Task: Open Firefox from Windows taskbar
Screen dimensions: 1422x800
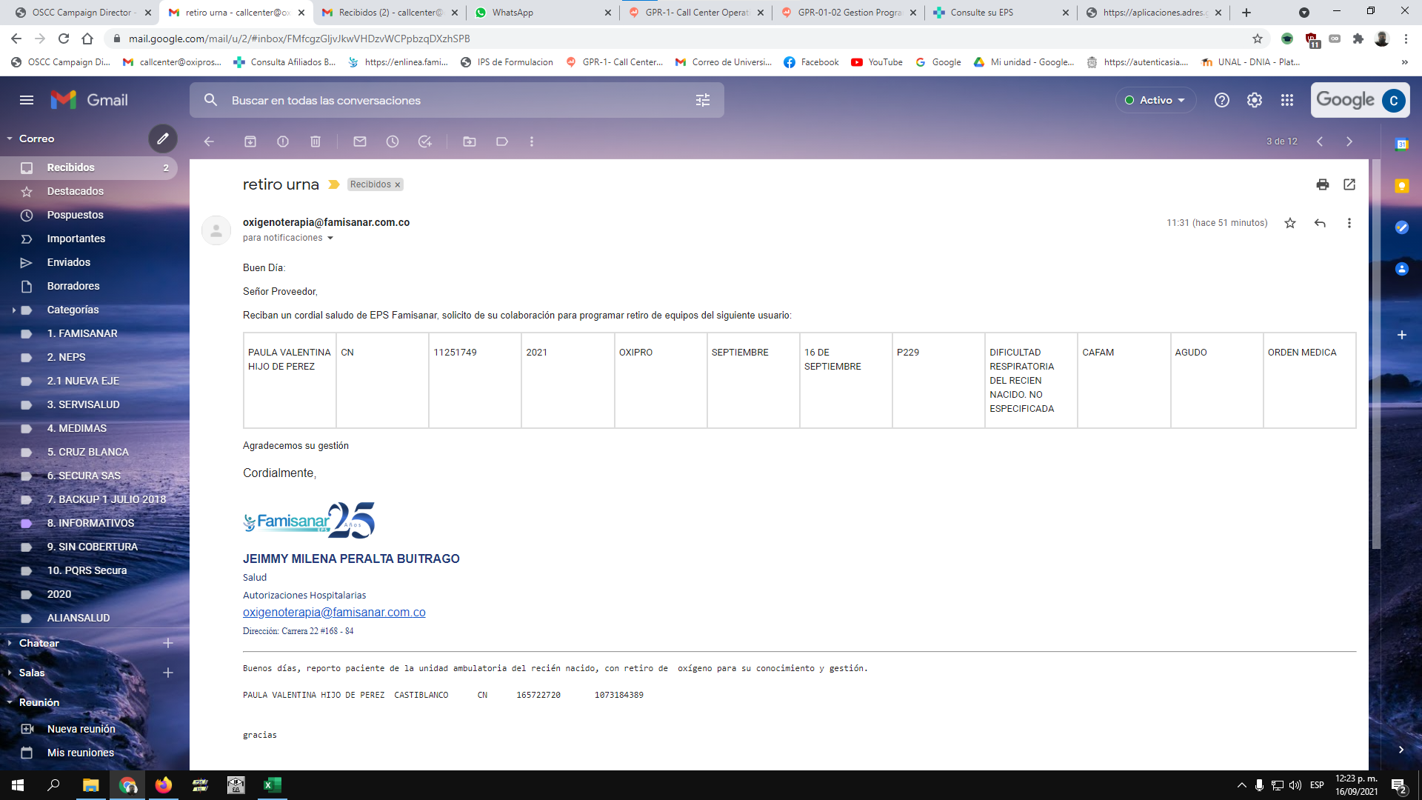Action: click(x=163, y=785)
